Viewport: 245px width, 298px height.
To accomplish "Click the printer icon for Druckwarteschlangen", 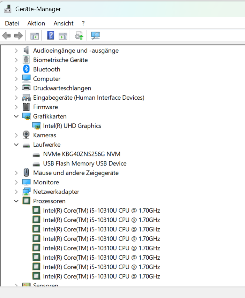I will coord(26,88).
